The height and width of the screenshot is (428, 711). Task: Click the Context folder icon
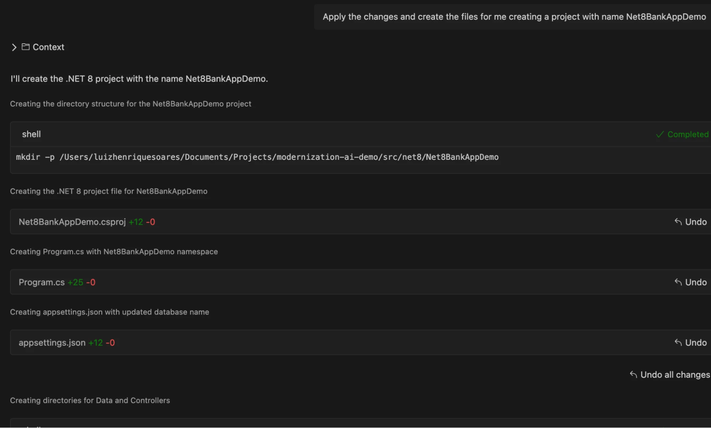pyautogui.click(x=26, y=47)
